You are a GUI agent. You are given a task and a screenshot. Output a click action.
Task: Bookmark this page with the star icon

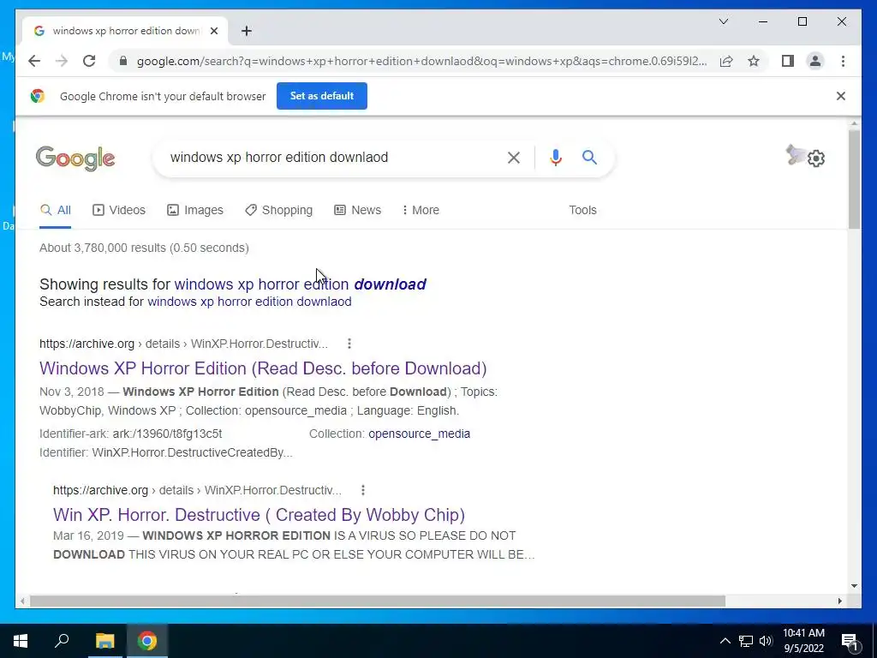pyautogui.click(x=754, y=61)
